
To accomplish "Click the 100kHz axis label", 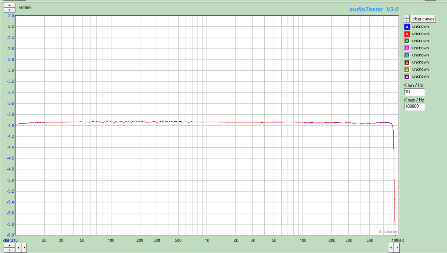I will (397, 240).
